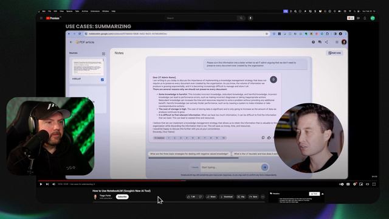This screenshot has width=389, height=219.
Task: Open the Tiago Forte channel avatar
Action: point(95,197)
